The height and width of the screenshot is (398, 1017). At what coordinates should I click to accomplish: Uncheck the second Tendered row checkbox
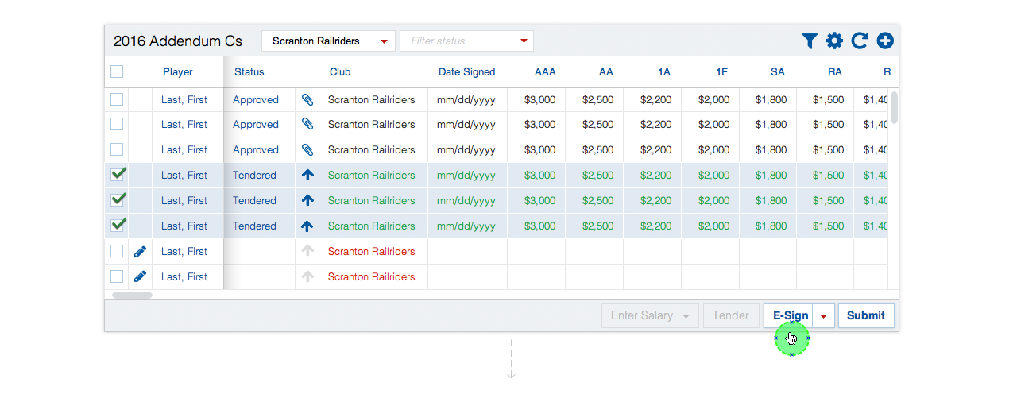[x=118, y=199]
